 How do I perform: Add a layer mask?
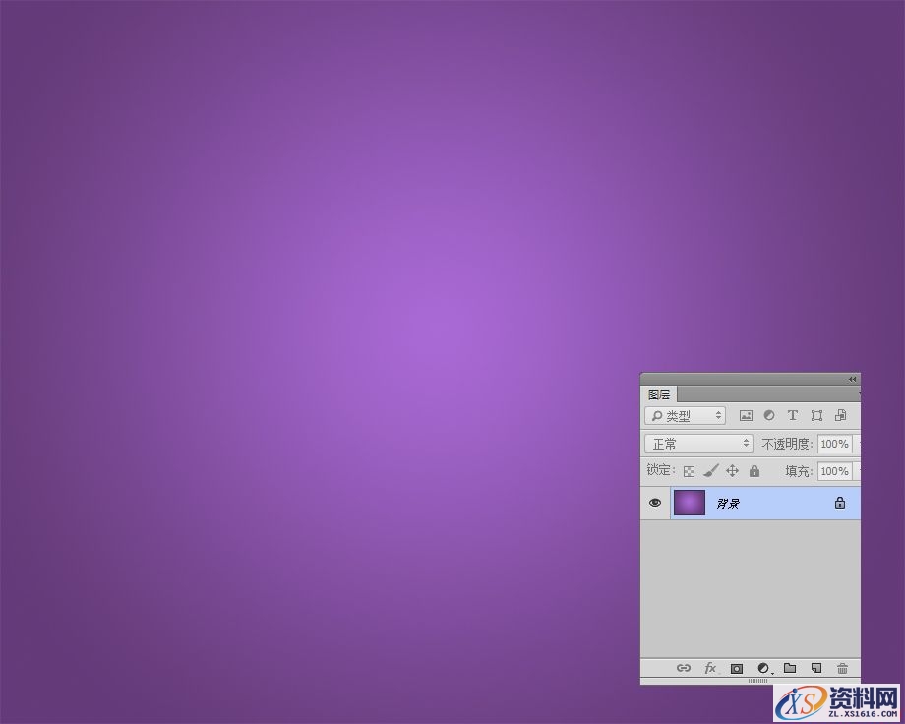point(736,668)
